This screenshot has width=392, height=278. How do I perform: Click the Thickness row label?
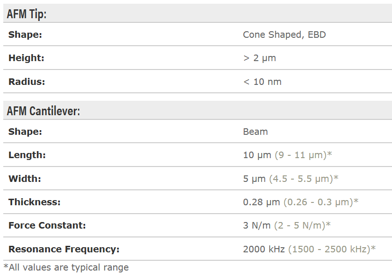coord(35,202)
